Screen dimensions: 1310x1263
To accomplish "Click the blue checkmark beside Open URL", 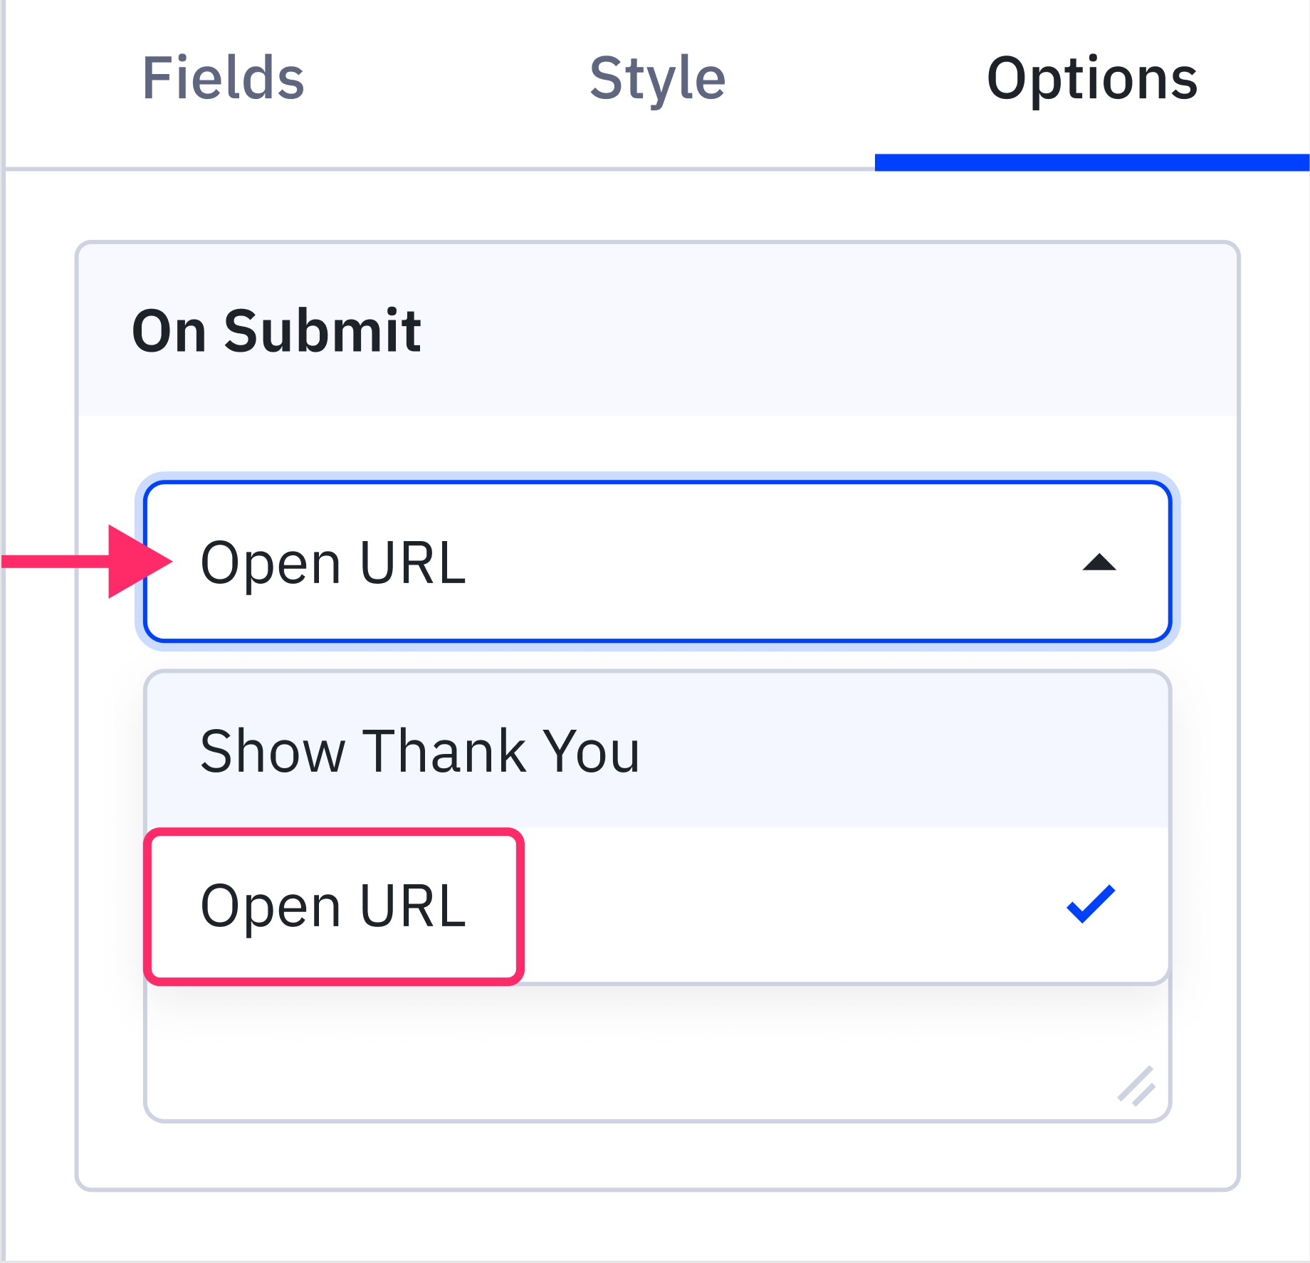I will point(1090,904).
